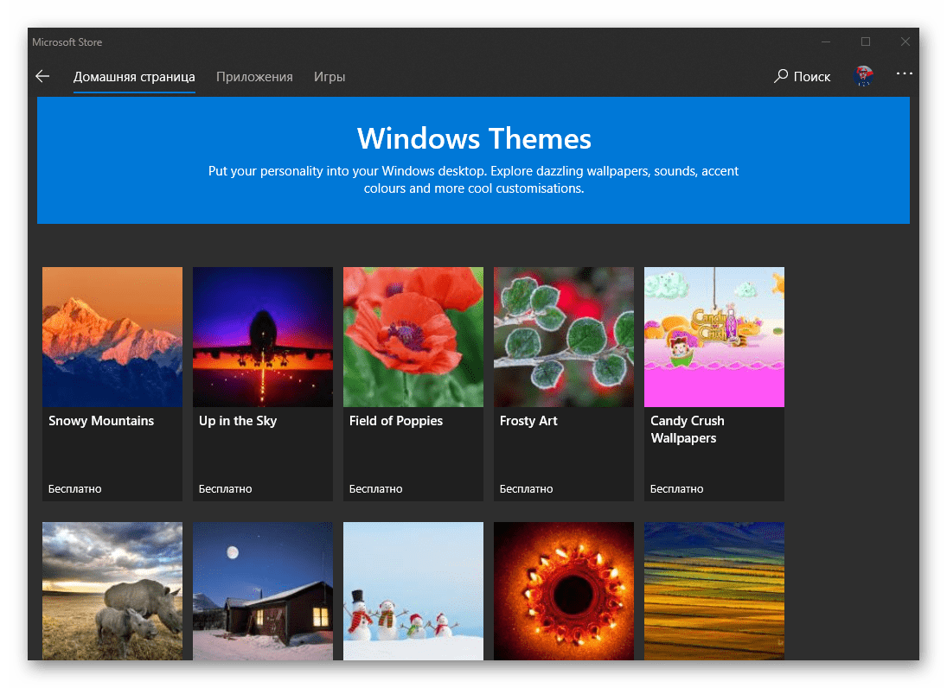Minimize the Microsoft Store window

(826, 41)
